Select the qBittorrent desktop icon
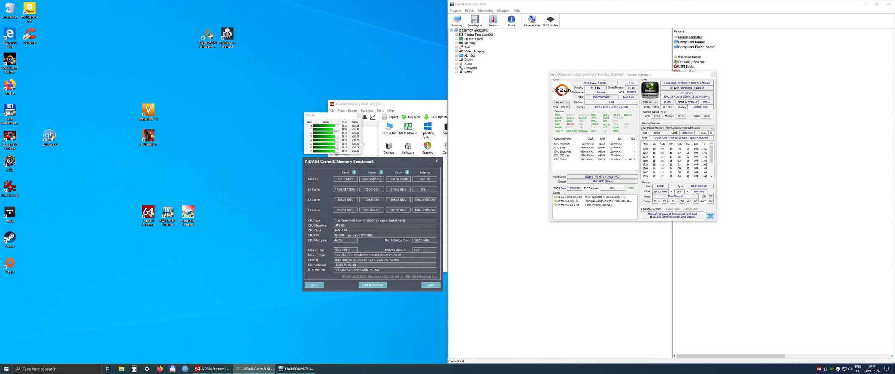 49,138
